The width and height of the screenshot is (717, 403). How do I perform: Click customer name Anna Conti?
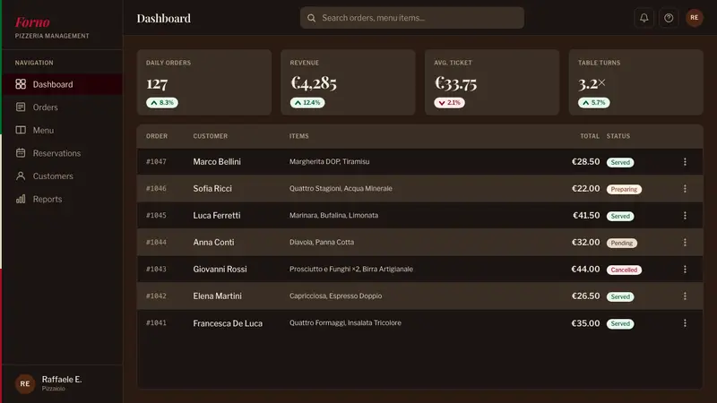(213, 242)
